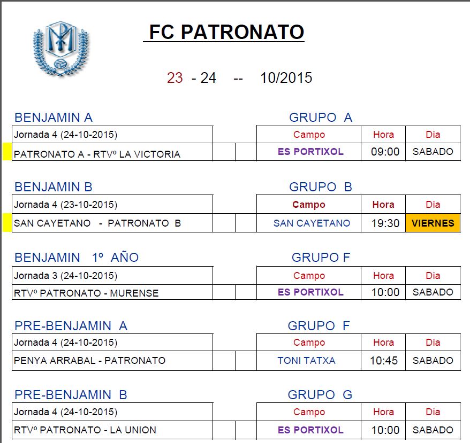The image size is (470, 443).
Task: Select the orange VIERNES day cell
Action: pos(433,223)
